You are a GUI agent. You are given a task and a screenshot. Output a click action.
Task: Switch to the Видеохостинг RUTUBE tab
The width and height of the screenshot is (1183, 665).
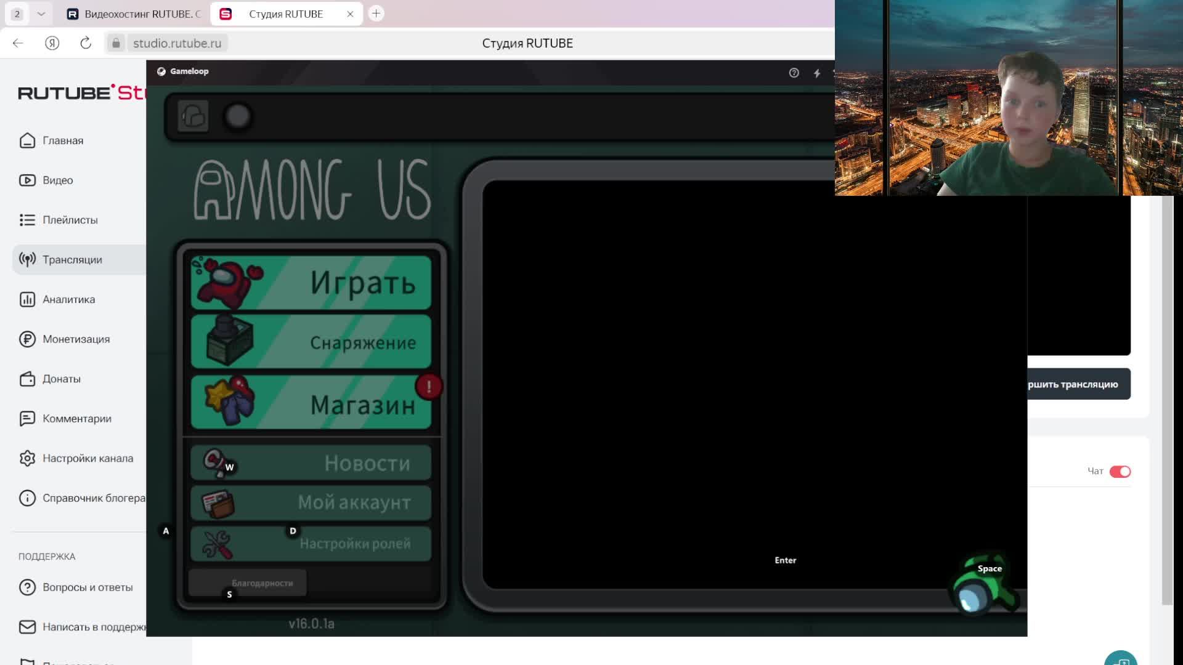(136, 14)
